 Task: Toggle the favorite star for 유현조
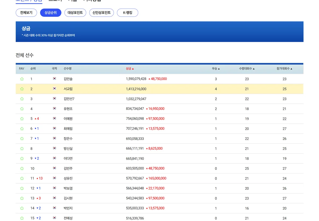[x=22, y=109]
